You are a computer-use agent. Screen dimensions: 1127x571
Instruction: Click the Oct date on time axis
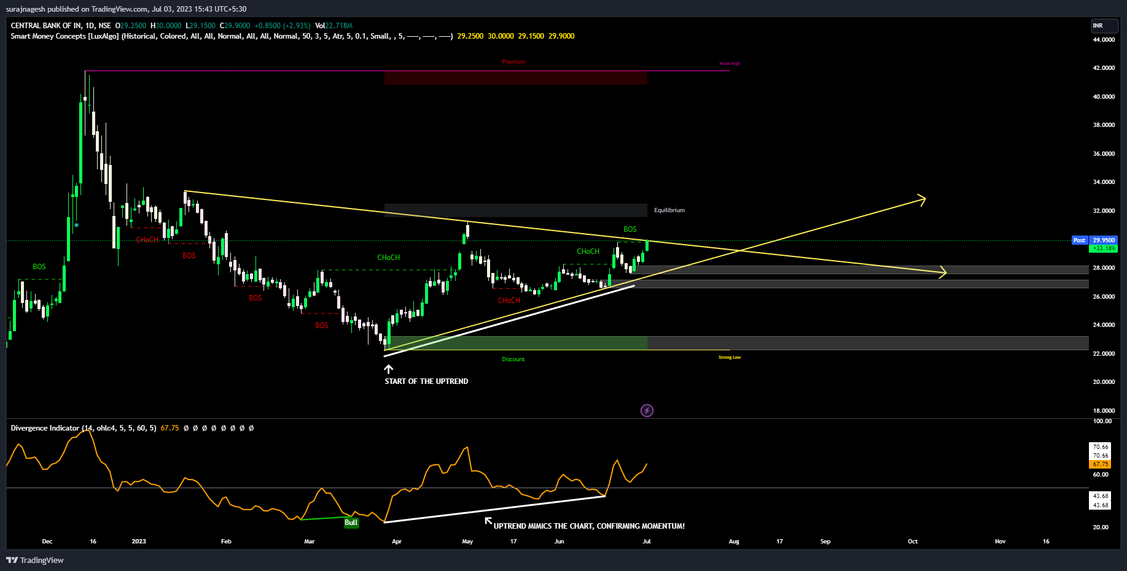(x=913, y=542)
